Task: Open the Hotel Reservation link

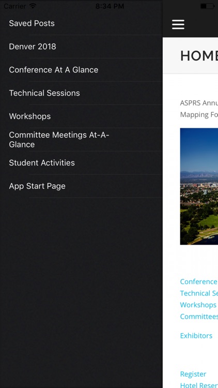Action: click(x=199, y=385)
